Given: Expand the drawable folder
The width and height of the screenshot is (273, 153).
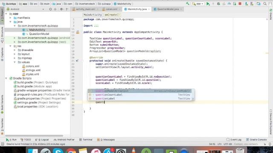Looking at the screenshot, I should [x=15, y=50].
